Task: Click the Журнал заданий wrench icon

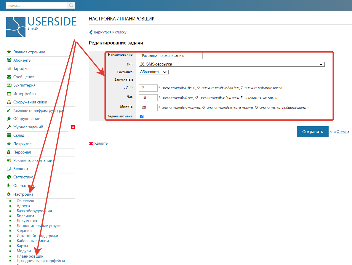Action: [x=9, y=127]
